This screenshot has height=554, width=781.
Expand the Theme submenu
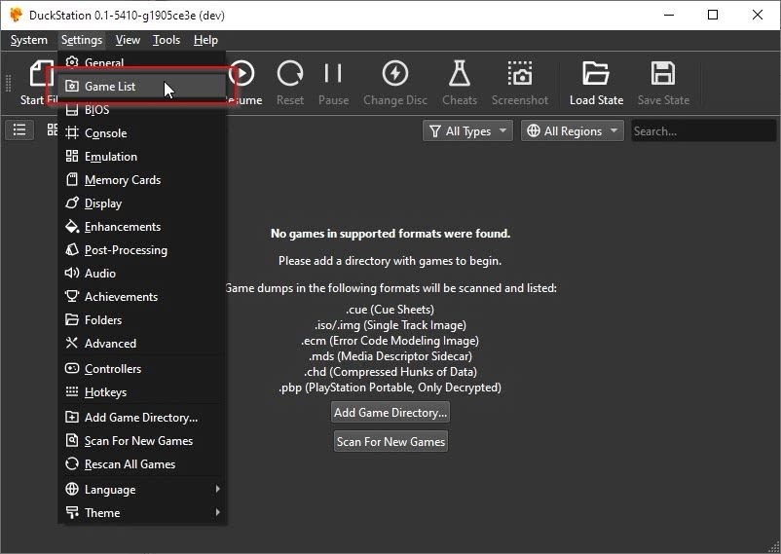(142, 513)
